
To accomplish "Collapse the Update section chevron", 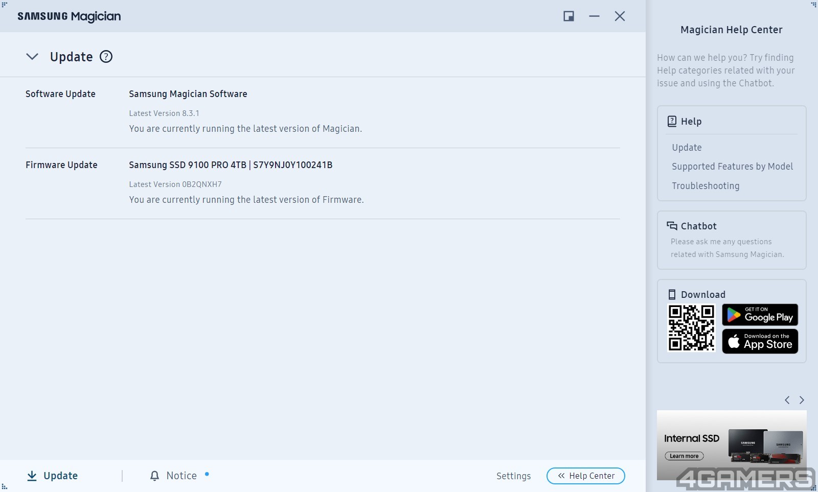I will click(x=32, y=57).
